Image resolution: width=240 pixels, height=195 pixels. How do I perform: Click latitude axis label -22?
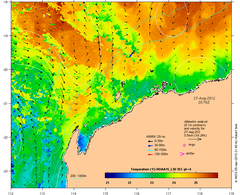pyautogui.click(x=5, y=137)
